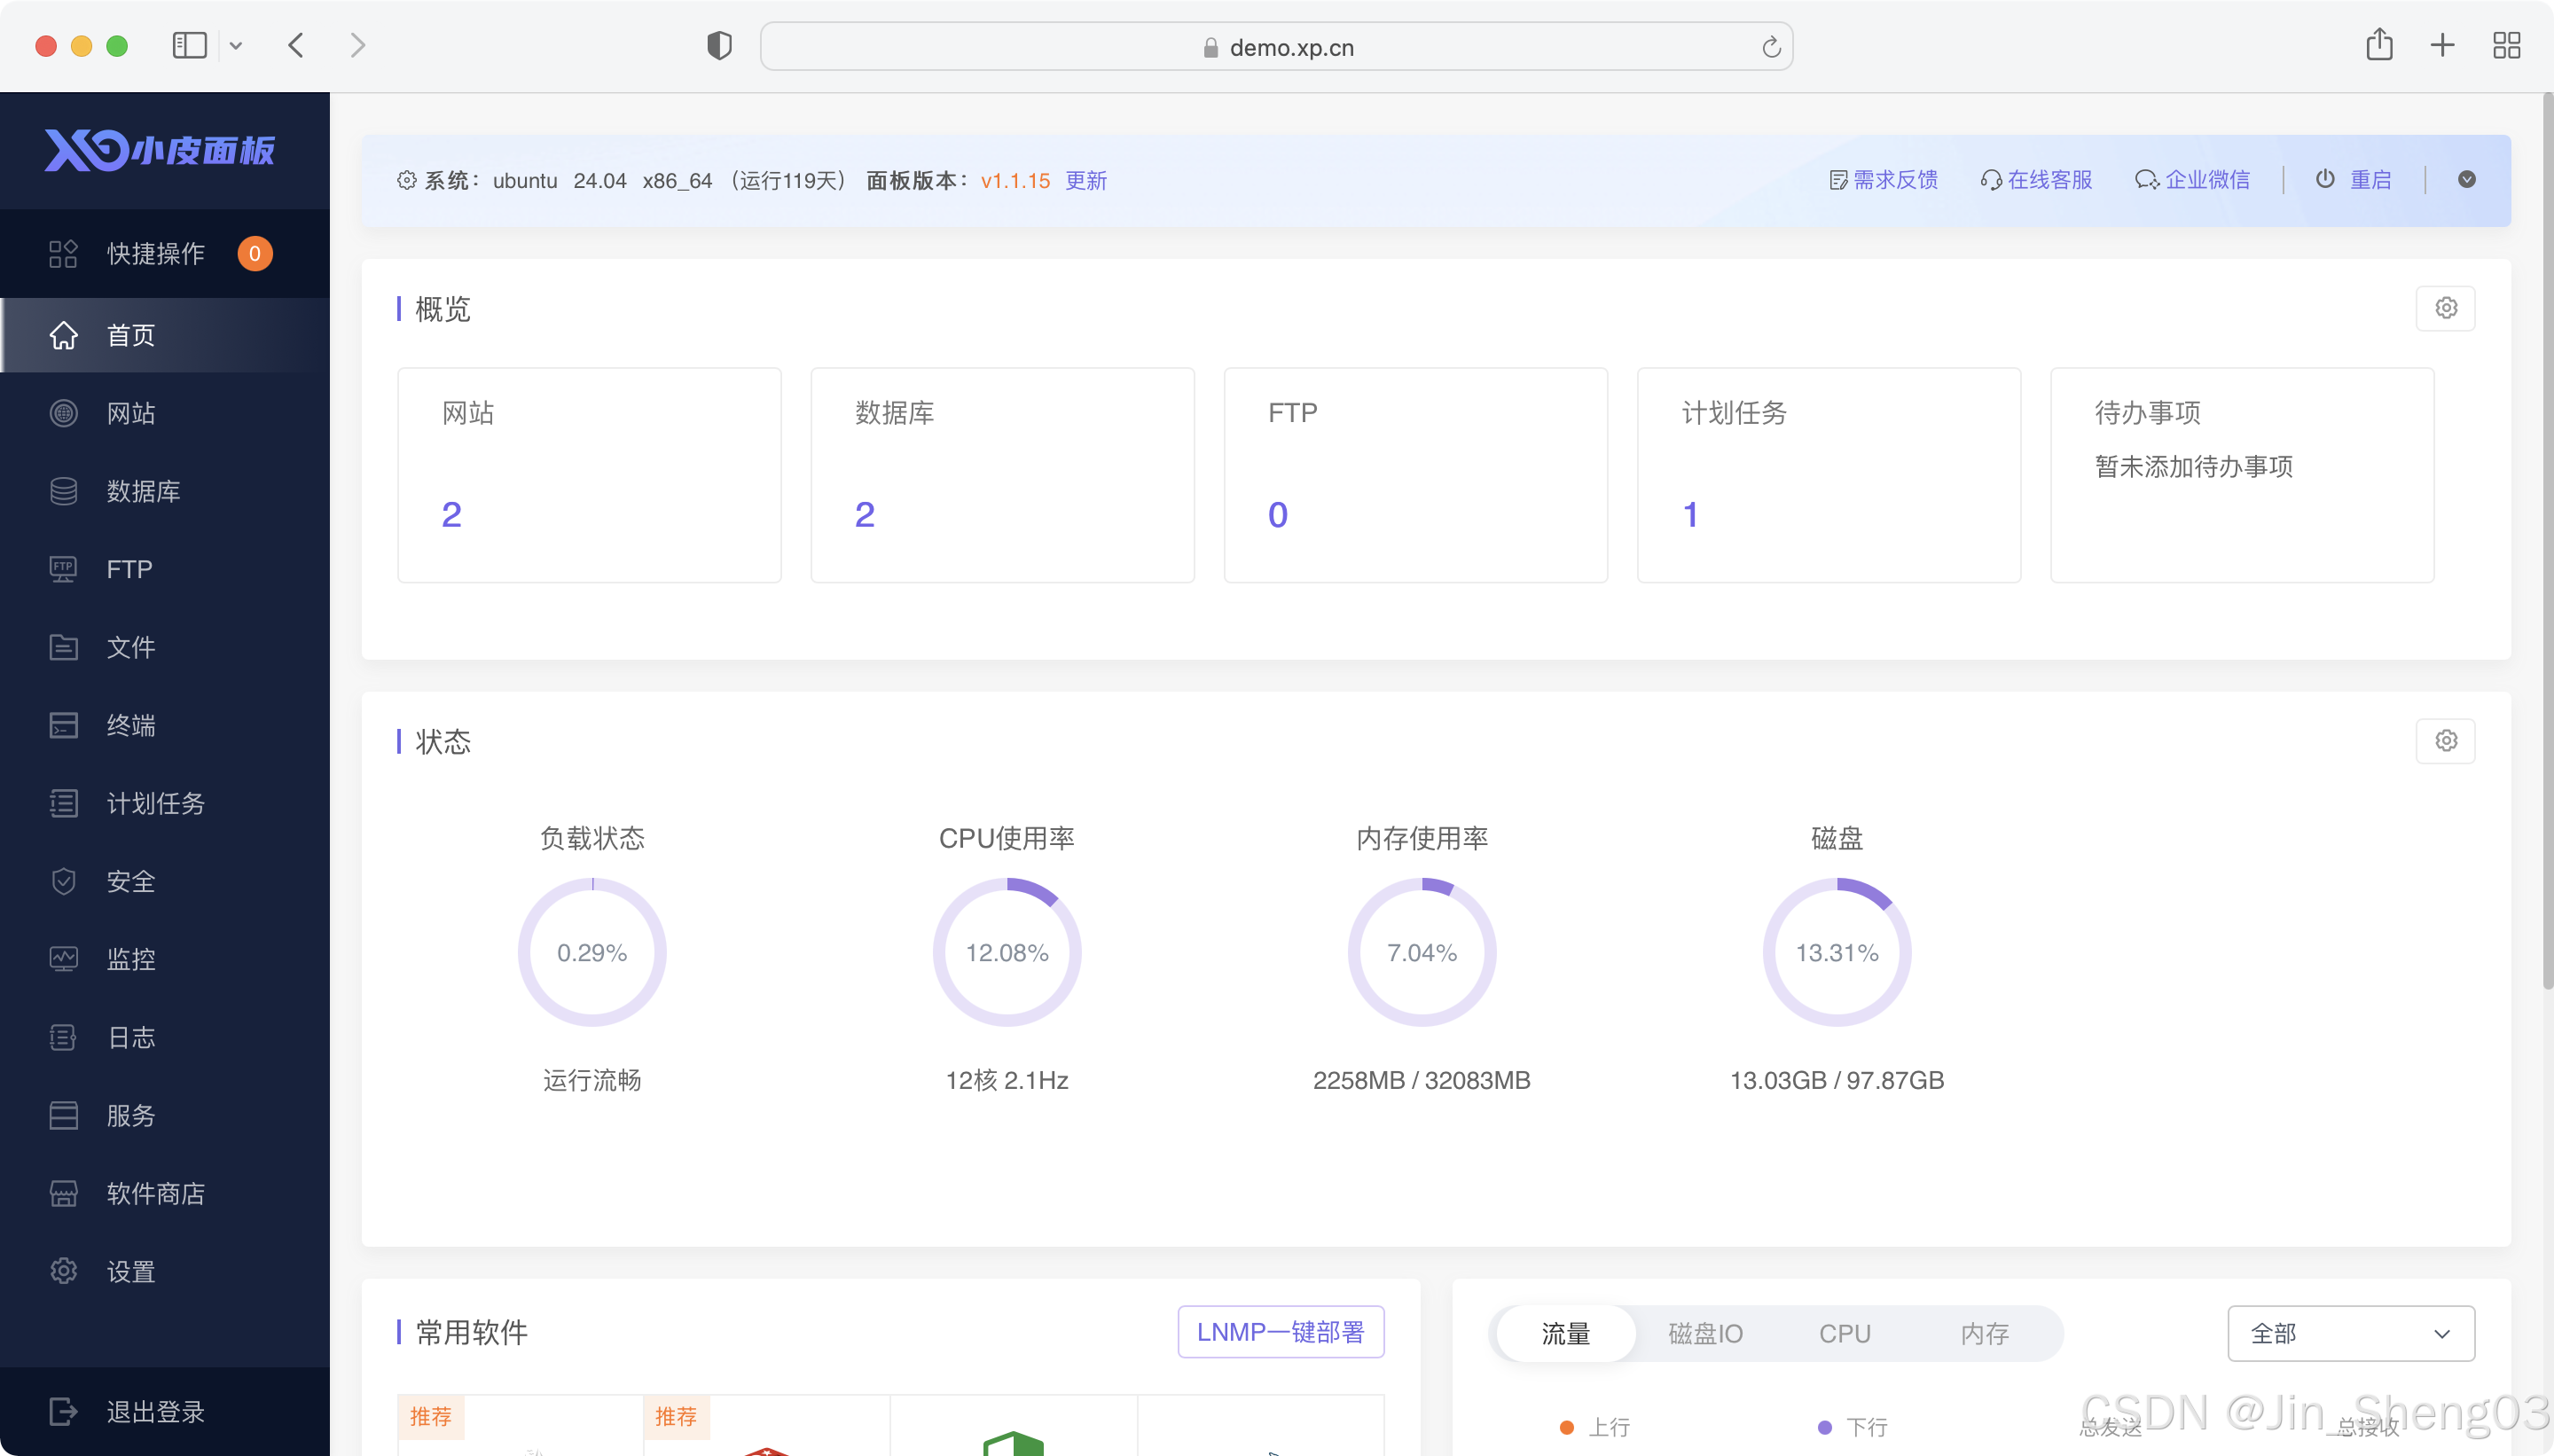2554x1456 pixels.
Task: Open Safari sidebar dropdown chevron
Action: [236, 46]
